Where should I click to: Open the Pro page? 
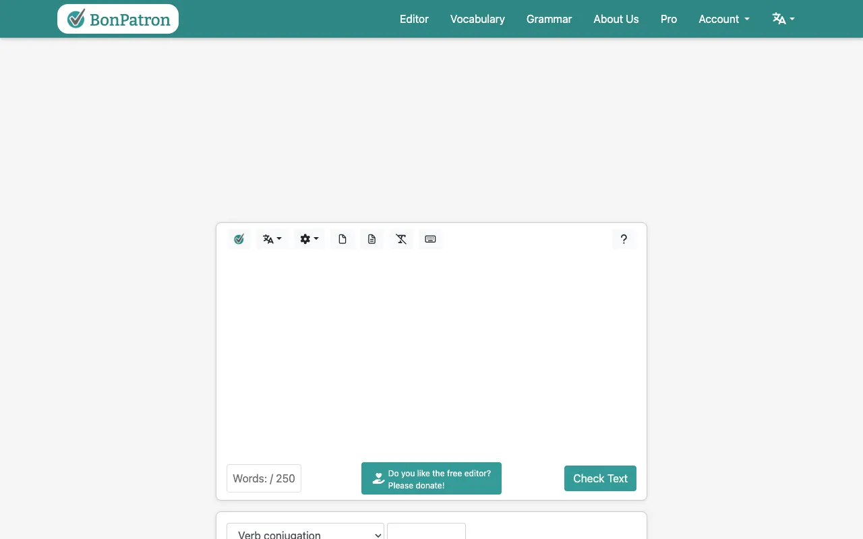point(669,19)
